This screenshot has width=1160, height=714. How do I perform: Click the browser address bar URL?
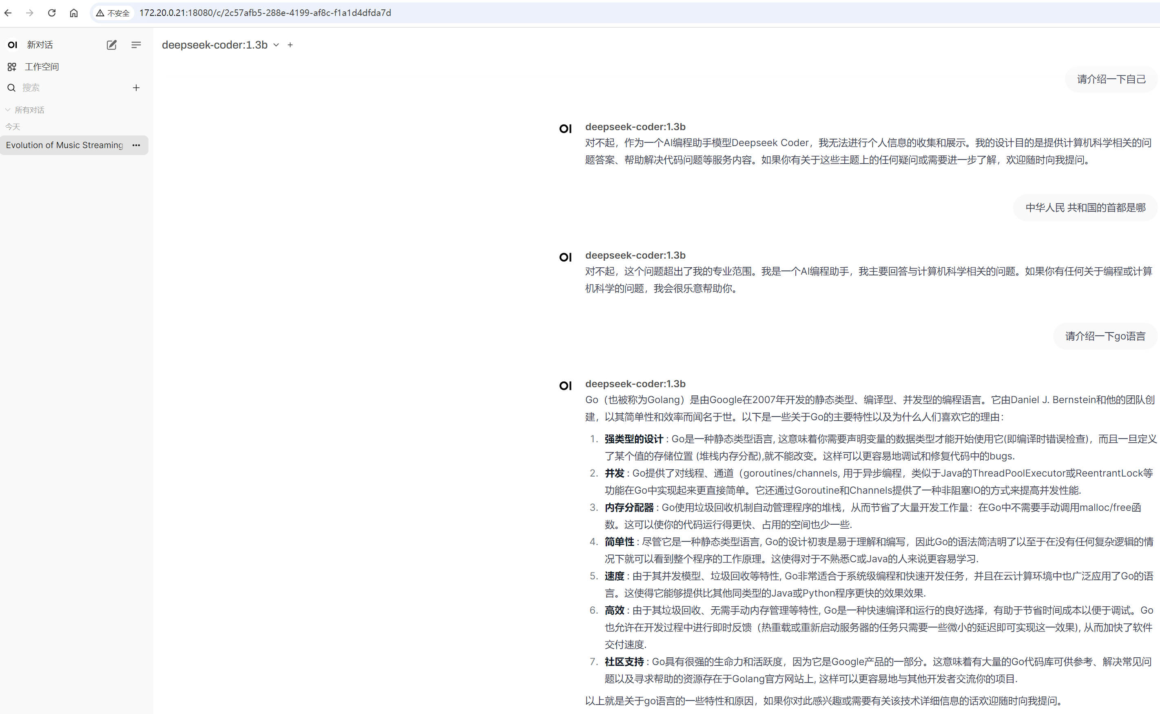(265, 13)
